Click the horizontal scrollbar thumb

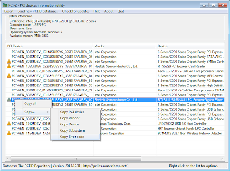pos(76,159)
